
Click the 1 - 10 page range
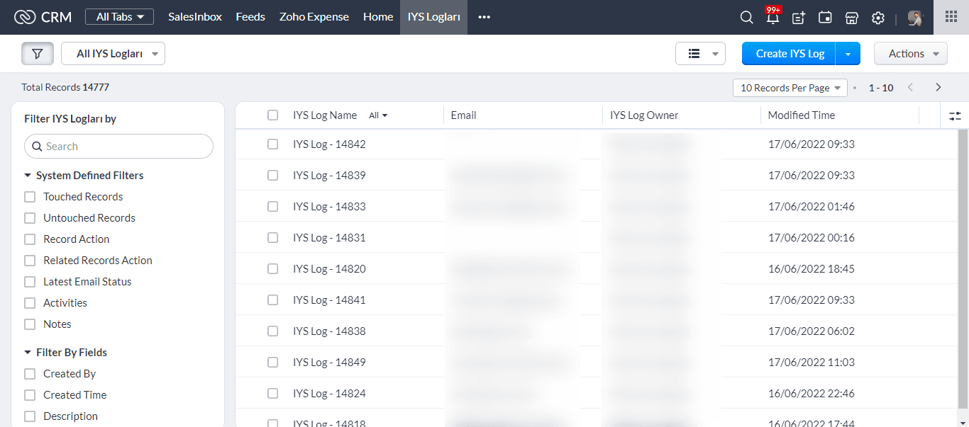(x=881, y=88)
